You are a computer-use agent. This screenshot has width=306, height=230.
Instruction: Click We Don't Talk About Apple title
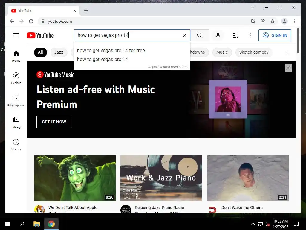click(x=73, y=208)
